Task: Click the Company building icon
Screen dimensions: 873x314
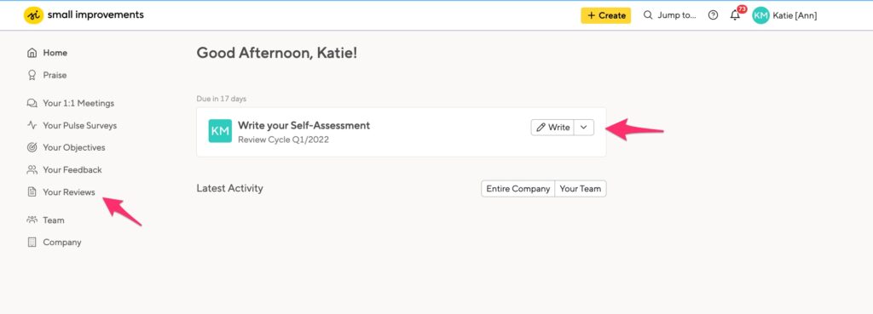Action: (32, 243)
